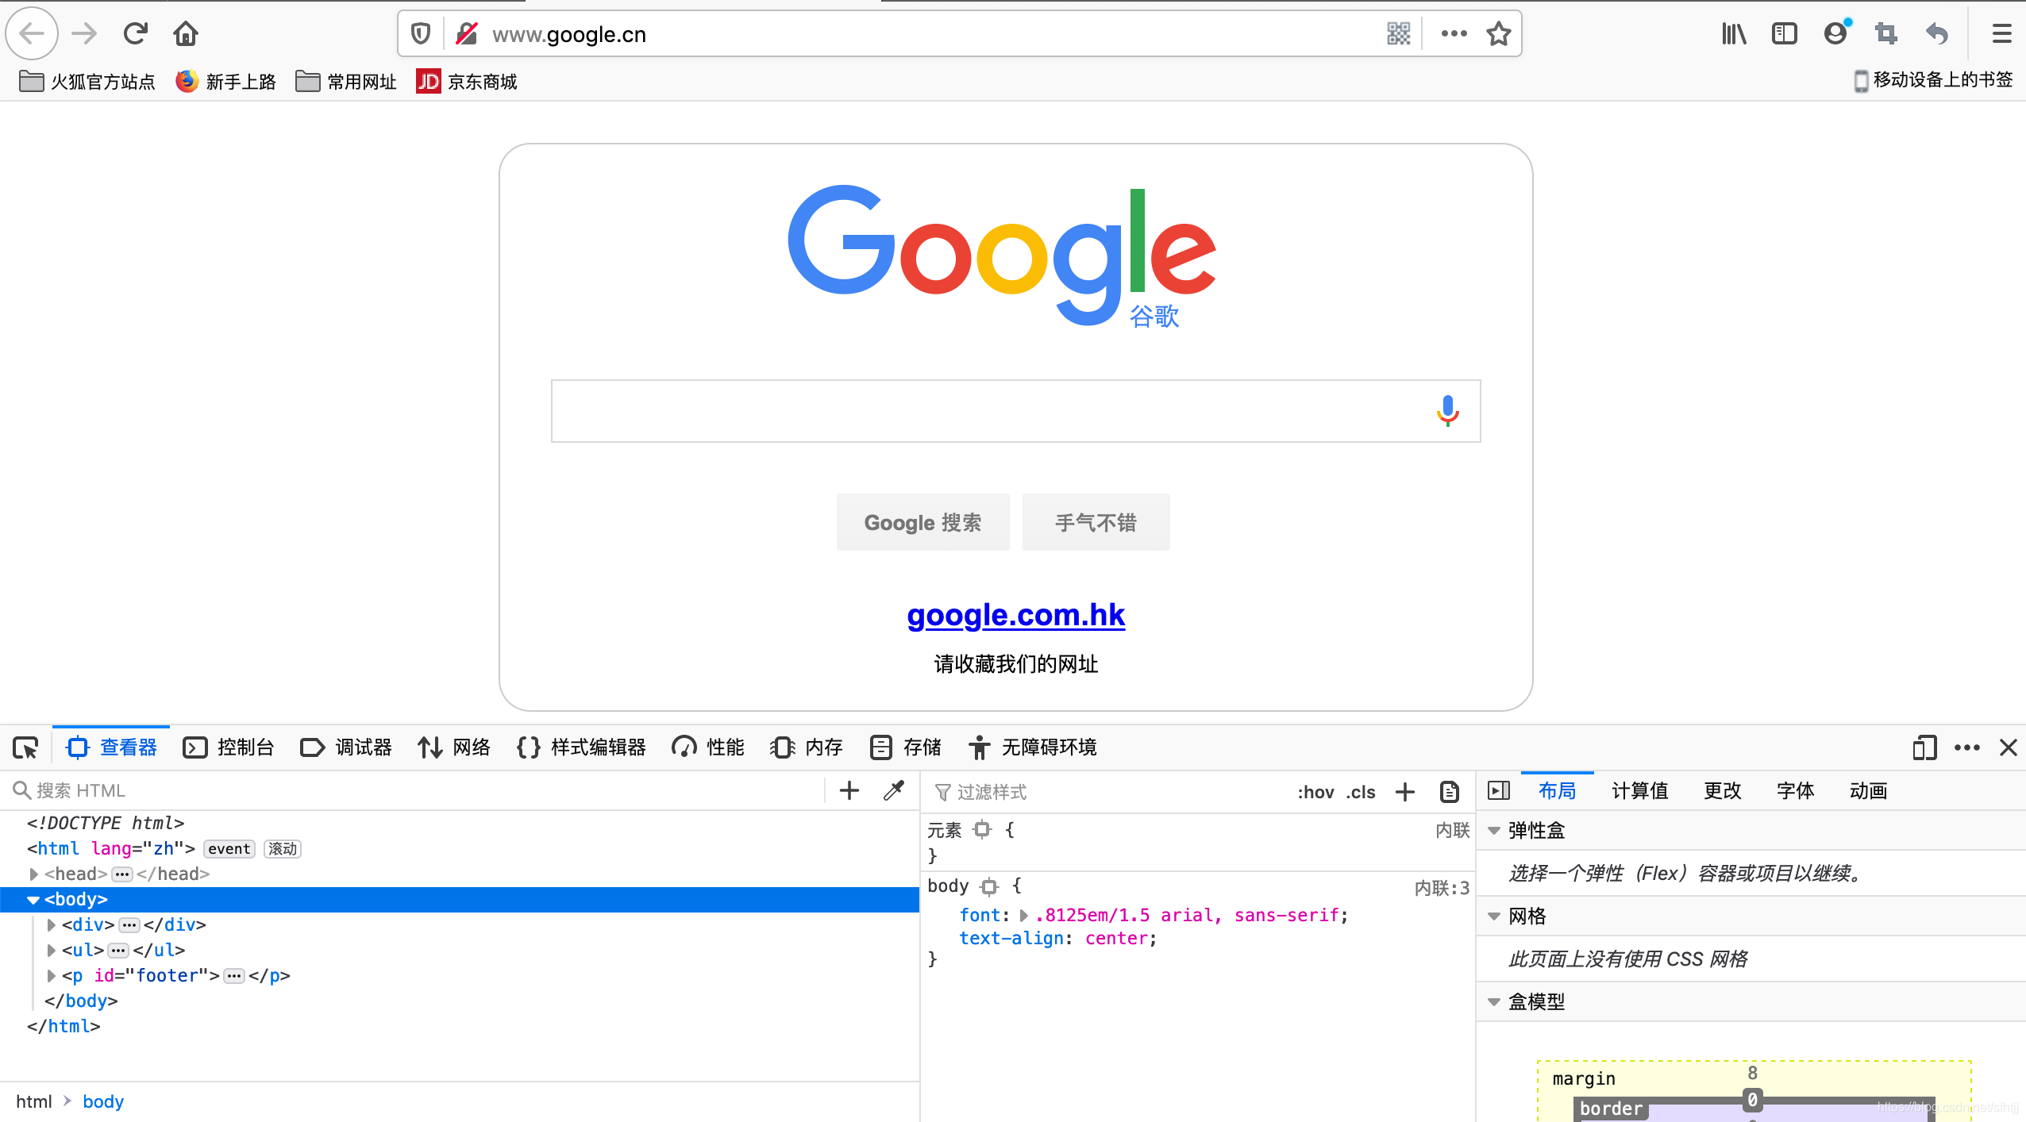Image resolution: width=2026 pixels, height=1122 pixels.
Task: Collapse the 弹性盒 section
Action: click(x=1494, y=831)
